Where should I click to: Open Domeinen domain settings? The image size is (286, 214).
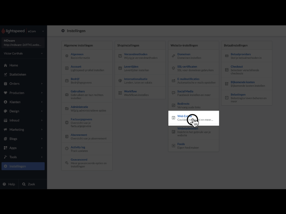tap(184, 54)
